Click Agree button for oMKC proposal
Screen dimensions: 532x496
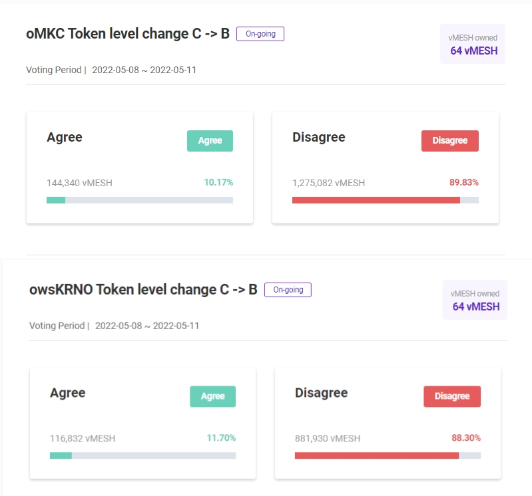point(210,141)
